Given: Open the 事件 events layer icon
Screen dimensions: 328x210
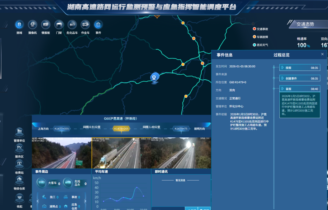Looking at the screenshot, I should (98, 25).
